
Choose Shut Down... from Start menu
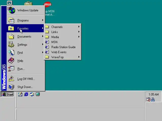pyautogui.click(x=26, y=87)
